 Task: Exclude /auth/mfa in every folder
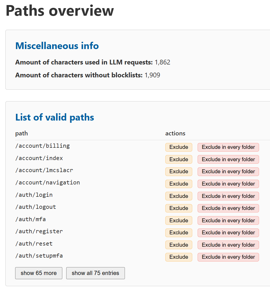[x=228, y=220]
